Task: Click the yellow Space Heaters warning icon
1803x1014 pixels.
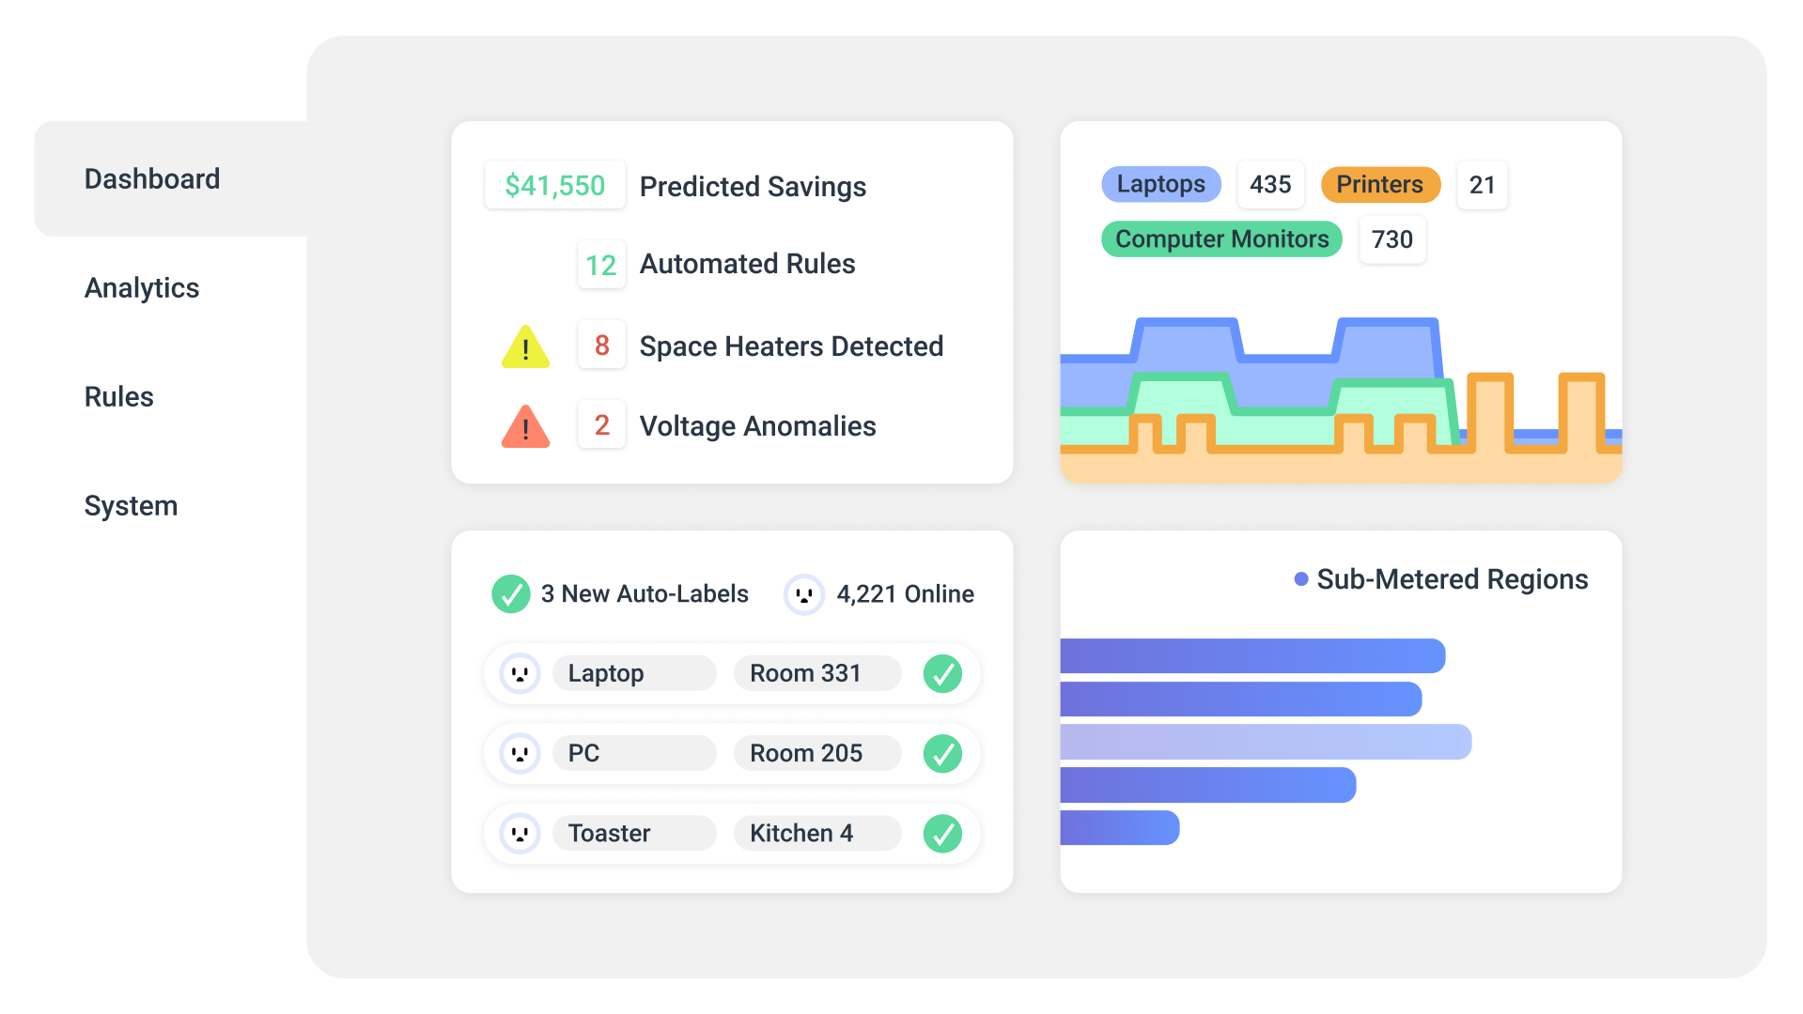Action: [525, 346]
